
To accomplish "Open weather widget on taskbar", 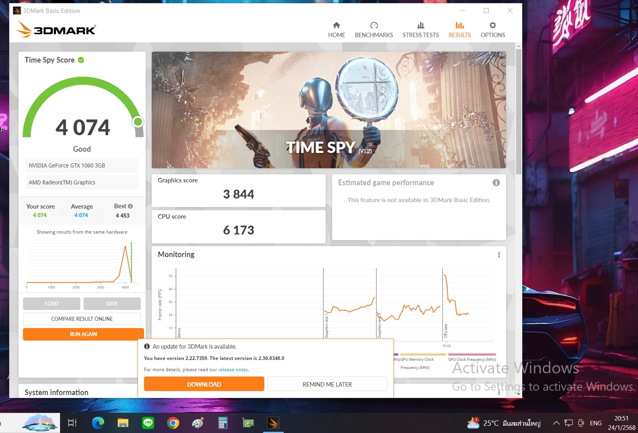I will [x=504, y=423].
